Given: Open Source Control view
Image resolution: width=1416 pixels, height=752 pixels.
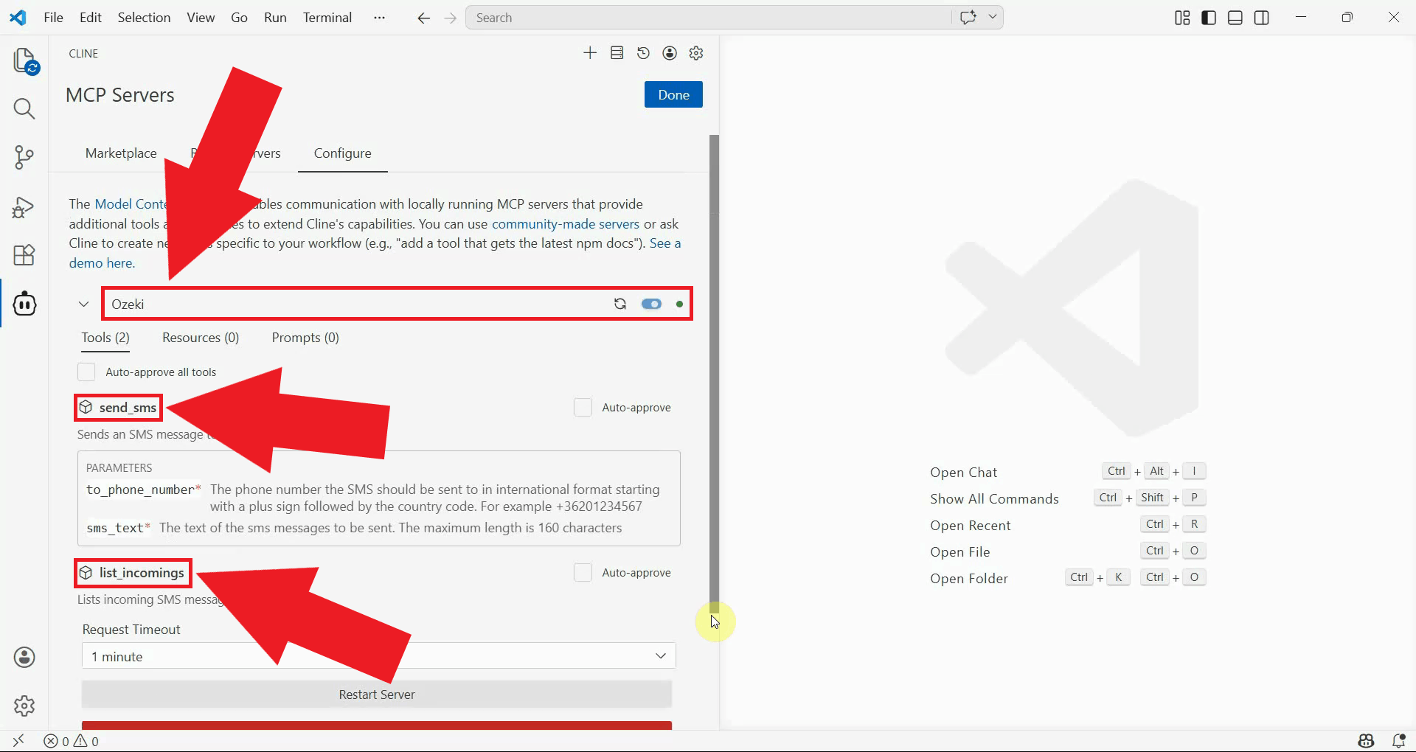Looking at the screenshot, I should coord(24,157).
